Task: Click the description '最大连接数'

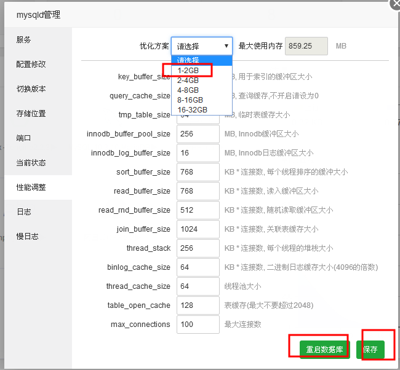Action: click(x=242, y=325)
